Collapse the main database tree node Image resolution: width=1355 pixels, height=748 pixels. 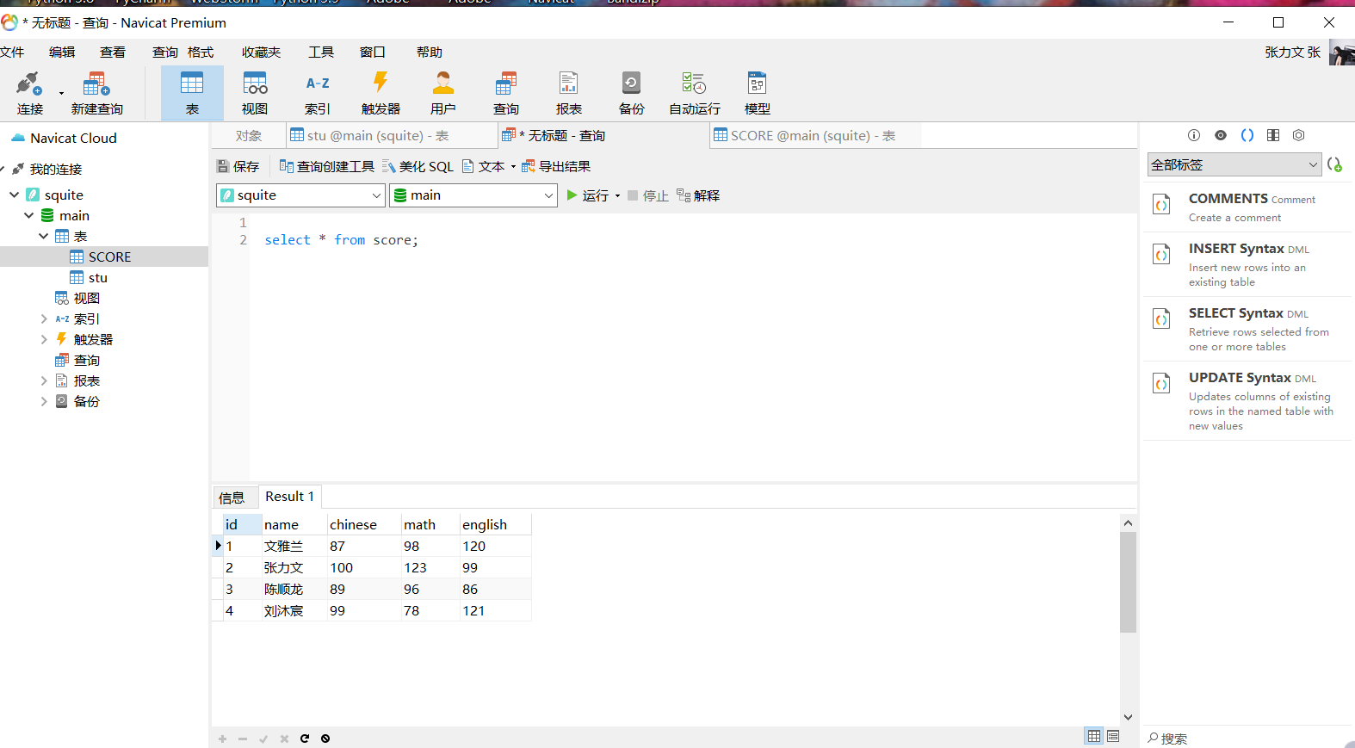tap(28, 216)
